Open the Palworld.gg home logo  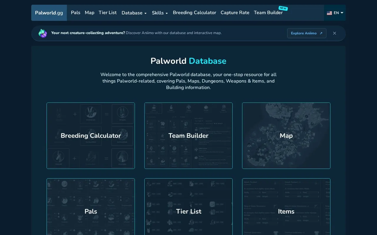click(49, 13)
